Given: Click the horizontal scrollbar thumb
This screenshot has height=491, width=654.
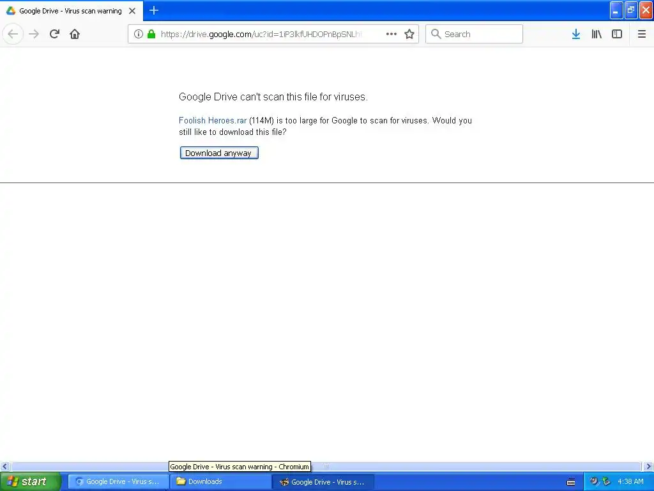Looking at the screenshot, I should tap(326, 466).
